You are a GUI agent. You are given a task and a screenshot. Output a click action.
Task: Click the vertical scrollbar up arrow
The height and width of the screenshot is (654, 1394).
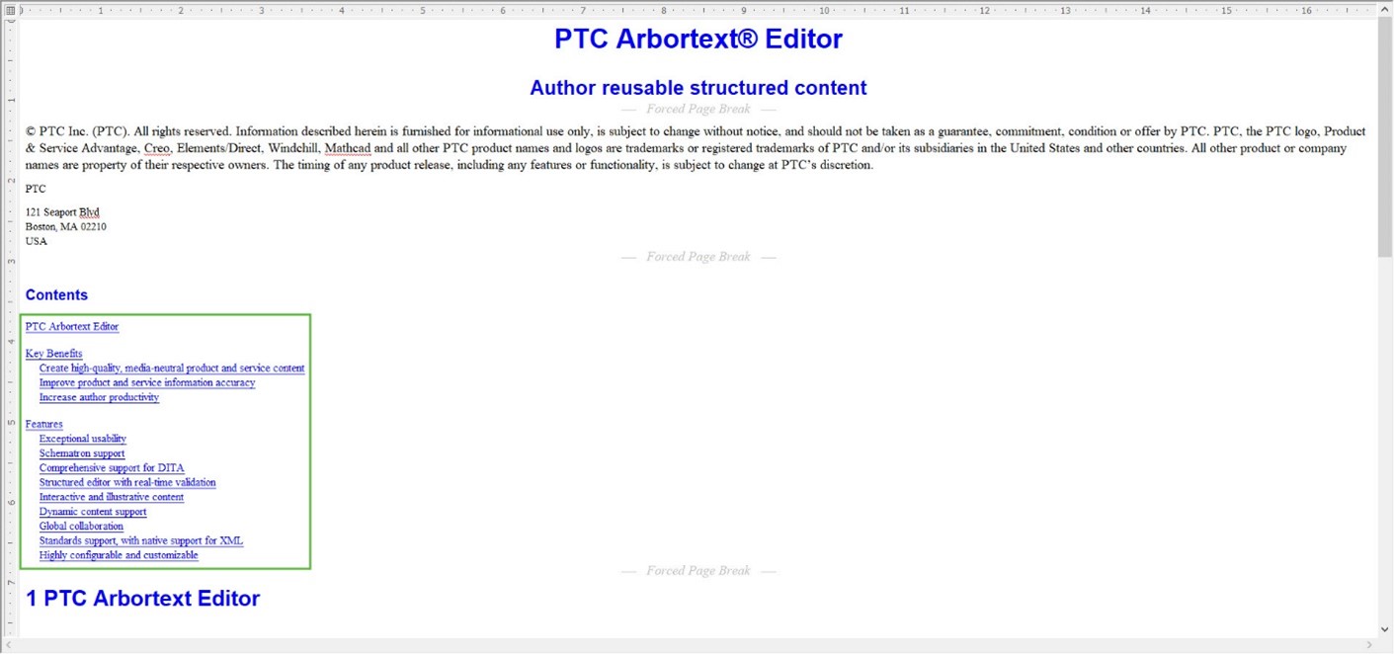(1385, 11)
